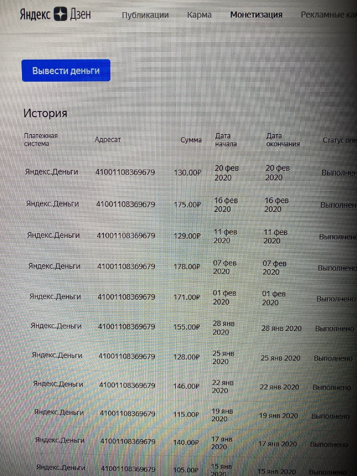Viewport: 357px width, 476px height.
Task: Click end date 22 янв 2020
Action: [x=279, y=387]
